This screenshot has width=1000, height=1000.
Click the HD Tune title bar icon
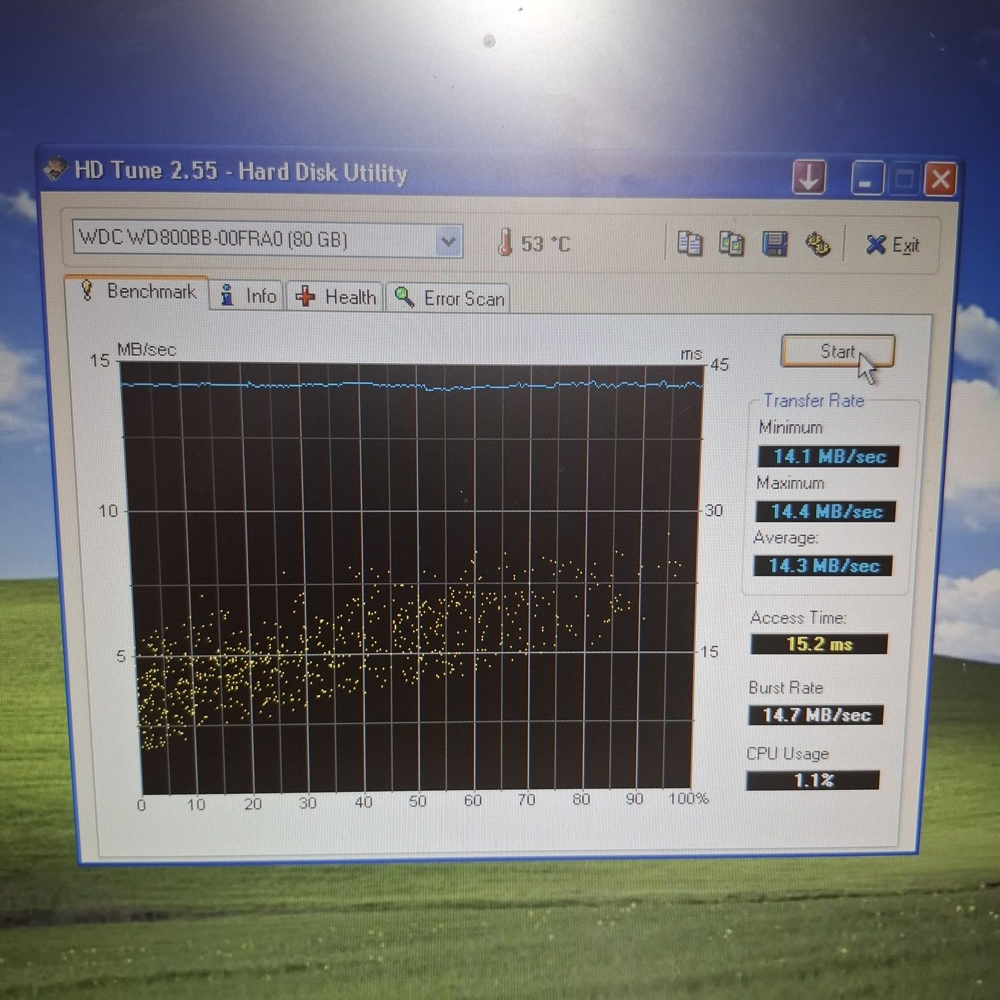56,169
